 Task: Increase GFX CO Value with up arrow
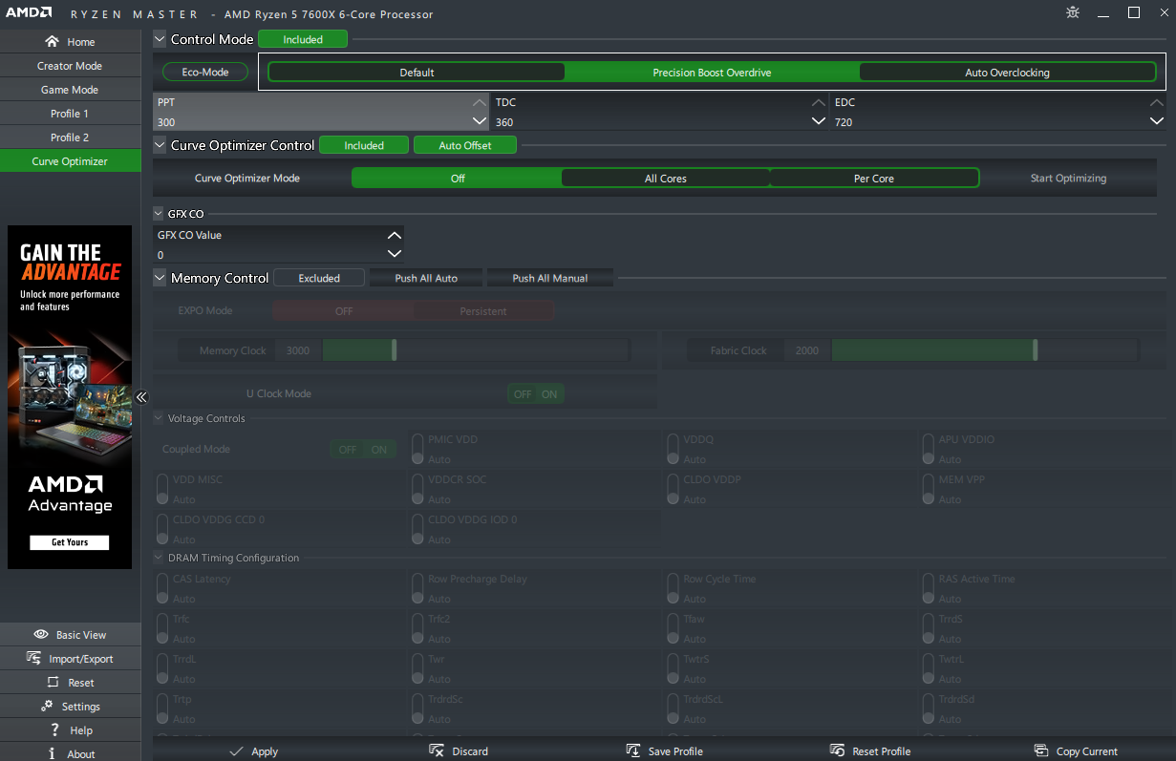pyautogui.click(x=394, y=235)
